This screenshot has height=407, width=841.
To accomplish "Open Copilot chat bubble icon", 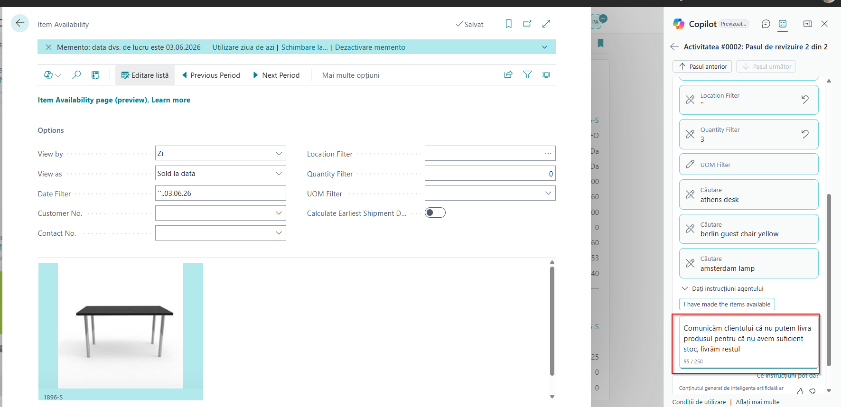I will click(x=766, y=24).
